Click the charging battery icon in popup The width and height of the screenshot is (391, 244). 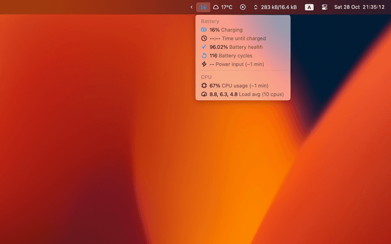204,29
